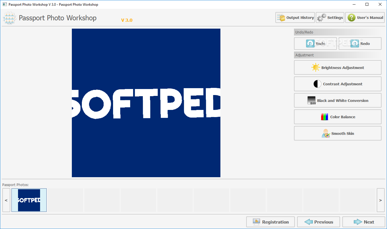Maximize the Passport Photo Workshop window
The height and width of the screenshot is (229, 387).
[367, 4]
